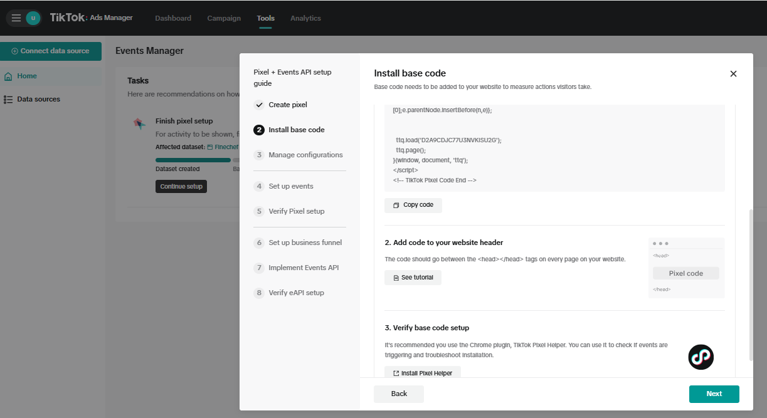The width and height of the screenshot is (767, 418).
Task: Click the Continue setup button
Action: (x=181, y=186)
